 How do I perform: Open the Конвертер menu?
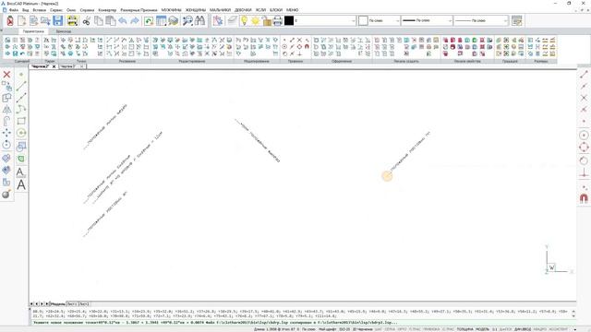pyautogui.click(x=107, y=10)
